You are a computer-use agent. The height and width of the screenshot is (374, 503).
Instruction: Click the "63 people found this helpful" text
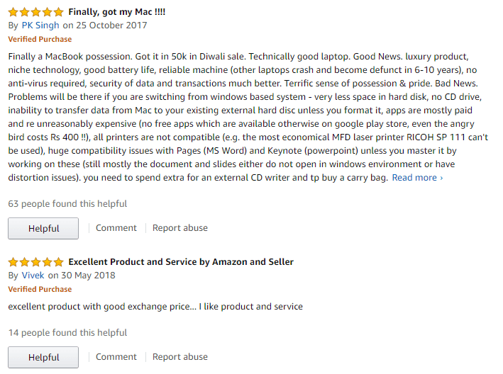[x=67, y=204]
